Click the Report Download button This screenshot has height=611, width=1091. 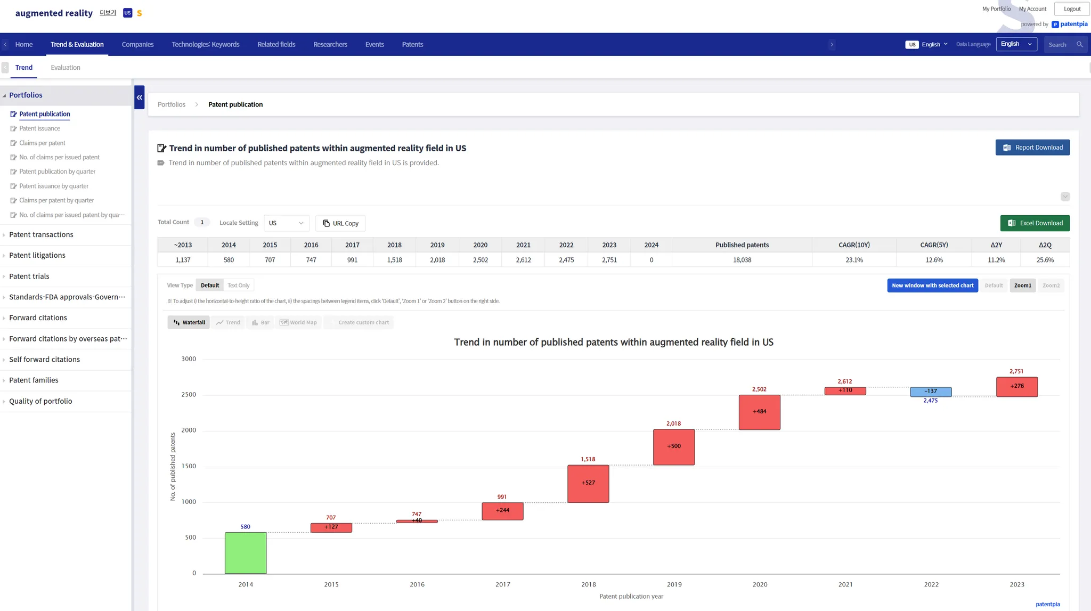[x=1032, y=148]
